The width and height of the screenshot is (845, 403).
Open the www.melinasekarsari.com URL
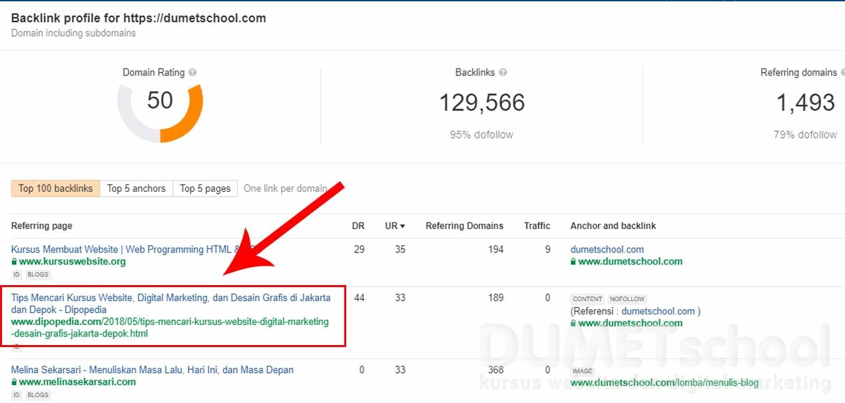point(77,382)
